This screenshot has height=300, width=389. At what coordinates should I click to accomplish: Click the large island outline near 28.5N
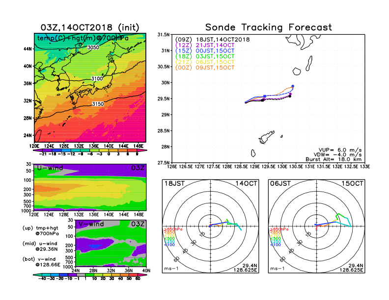point(266,137)
